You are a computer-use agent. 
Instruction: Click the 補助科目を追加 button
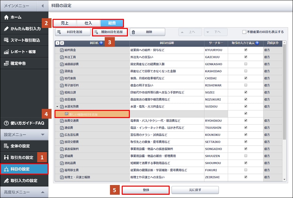(x=110, y=32)
